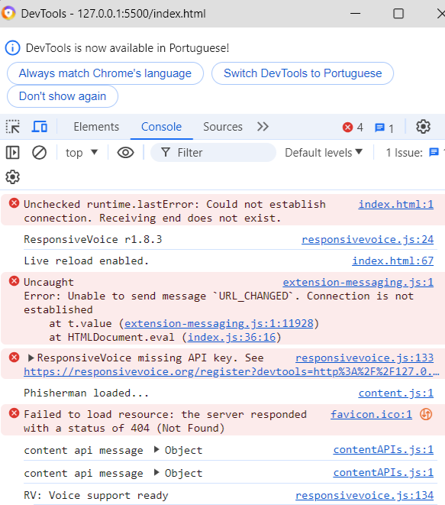The width and height of the screenshot is (445, 505).
Task: Open the Sources tab
Action: pyautogui.click(x=223, y=127)
